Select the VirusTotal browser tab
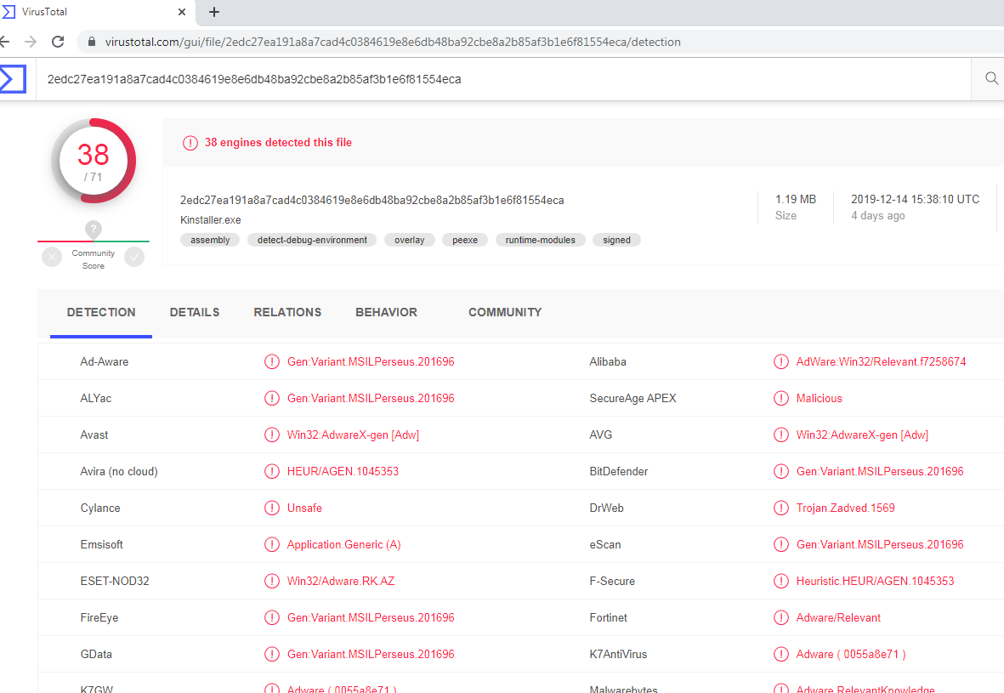The height and width of the screenshot is (693, 1004). (96, 12)
